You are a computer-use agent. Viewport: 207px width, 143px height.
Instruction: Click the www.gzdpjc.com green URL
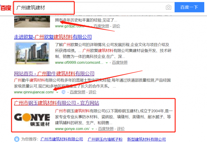click(x=69, y=26)
